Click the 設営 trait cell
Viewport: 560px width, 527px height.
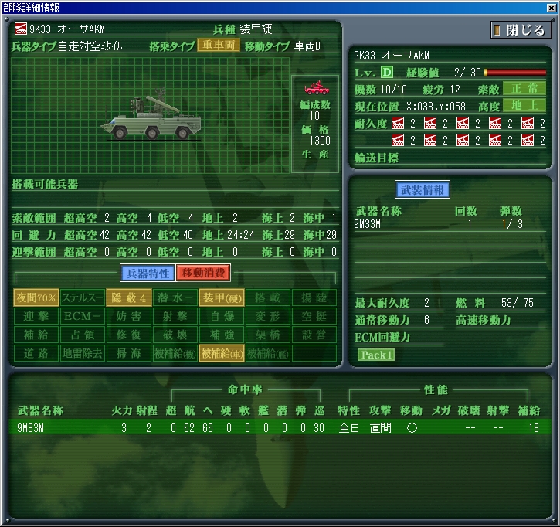coord(314,335)
